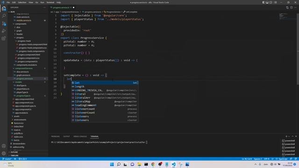299x168 pixels.
Task: Open progress-track.component.html file
Action: tap(33, 44)
